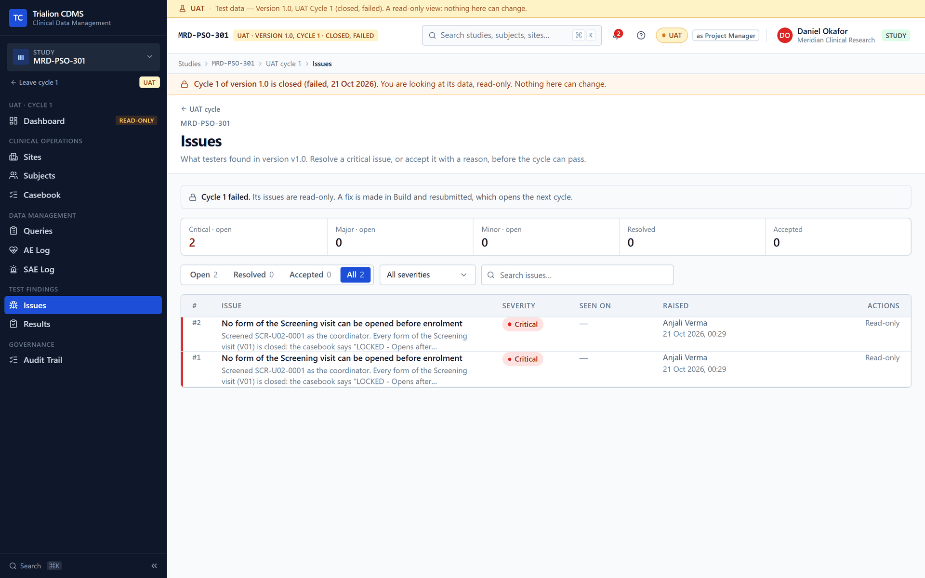Select the Resolved 0 filter tab
The image size is (925, 578).
[x=253, y=275]
